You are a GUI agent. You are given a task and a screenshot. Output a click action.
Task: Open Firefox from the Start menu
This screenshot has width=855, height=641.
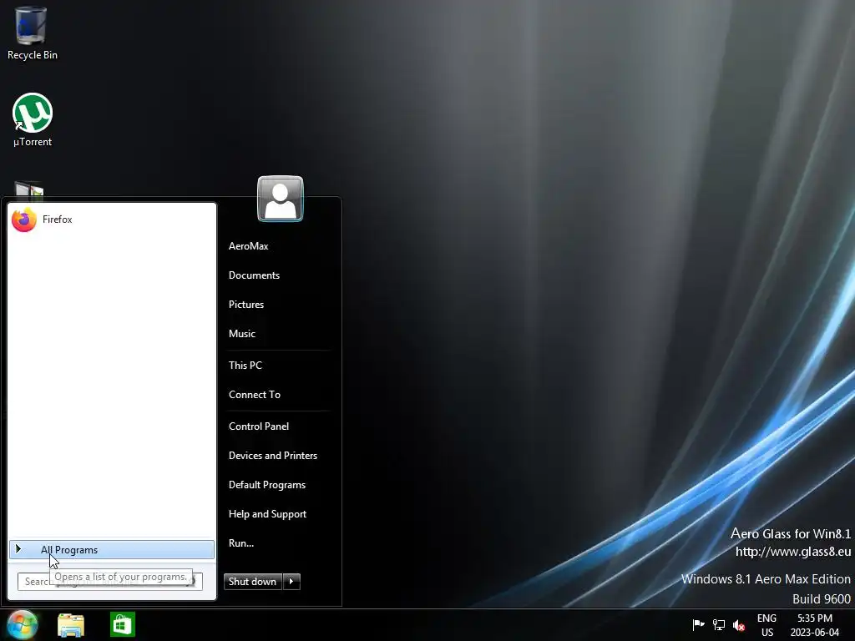112,220
